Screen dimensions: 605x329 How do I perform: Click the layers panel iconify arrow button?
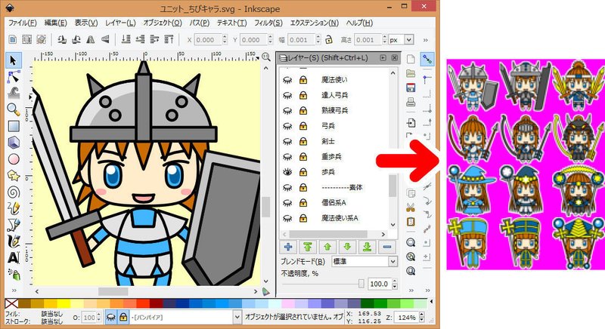tap(383, 57)
